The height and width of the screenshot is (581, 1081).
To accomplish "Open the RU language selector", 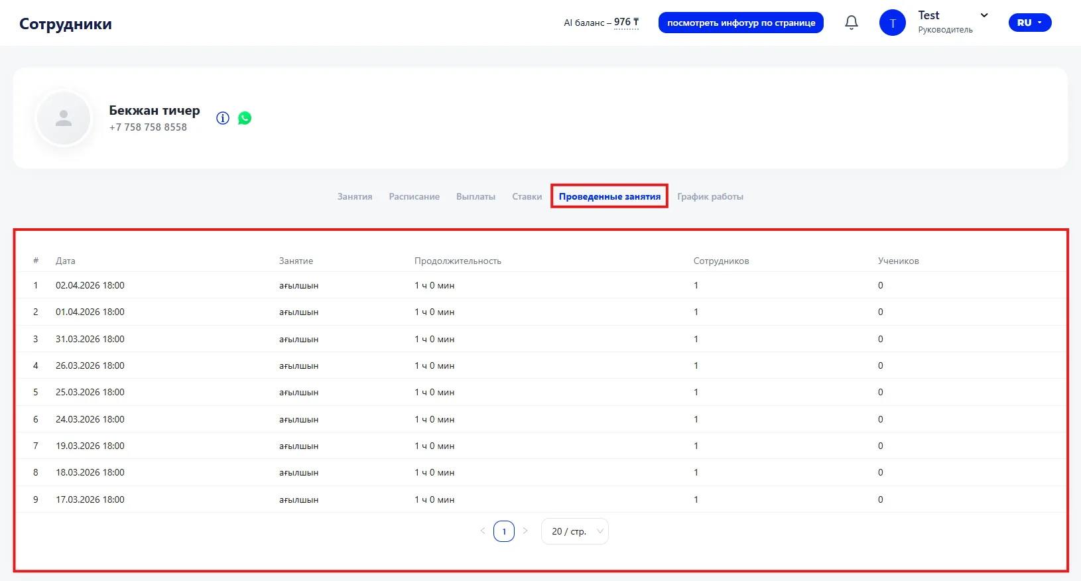I will (x=1030, y=23).
